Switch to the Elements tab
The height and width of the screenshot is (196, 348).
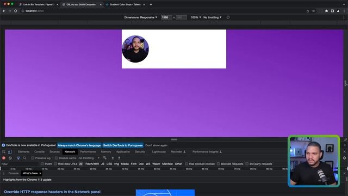(23, 152)
